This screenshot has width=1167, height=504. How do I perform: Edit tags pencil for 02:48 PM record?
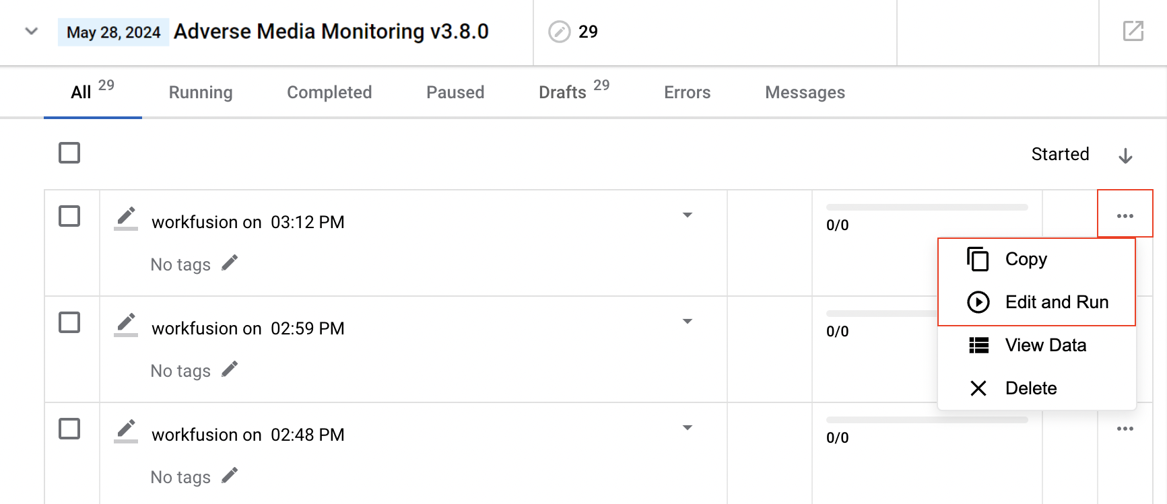tap(230, 475)
